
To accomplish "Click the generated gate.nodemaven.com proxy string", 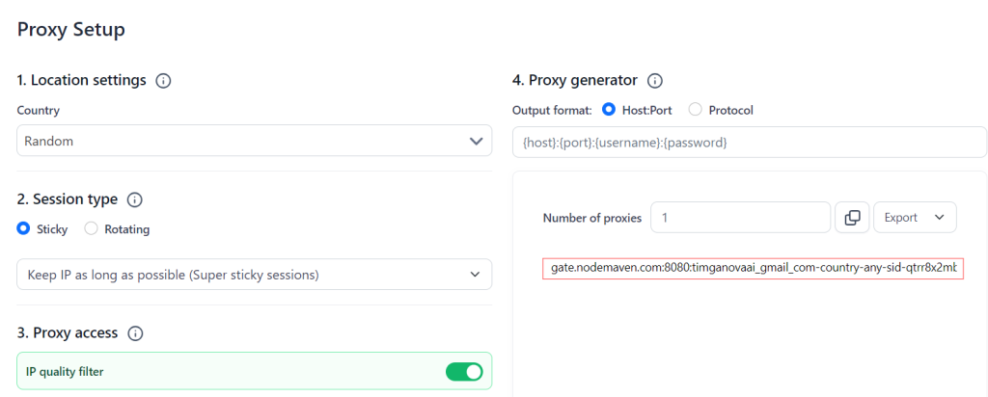I will pos(753,267).
